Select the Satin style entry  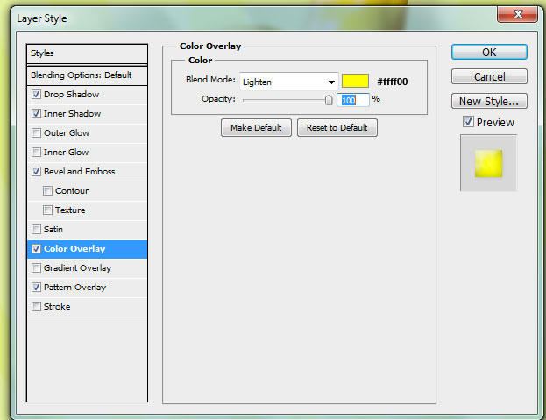pyautogui.click(x=53, y=230)
